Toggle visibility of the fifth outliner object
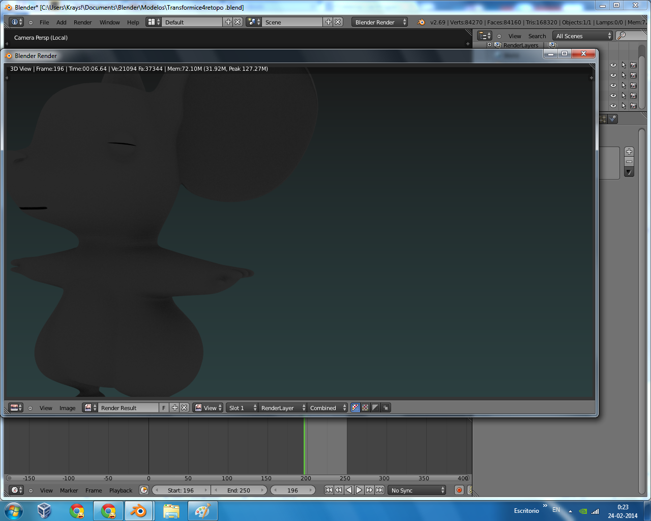This screenshot has width=651, height=521. [613, 106]
